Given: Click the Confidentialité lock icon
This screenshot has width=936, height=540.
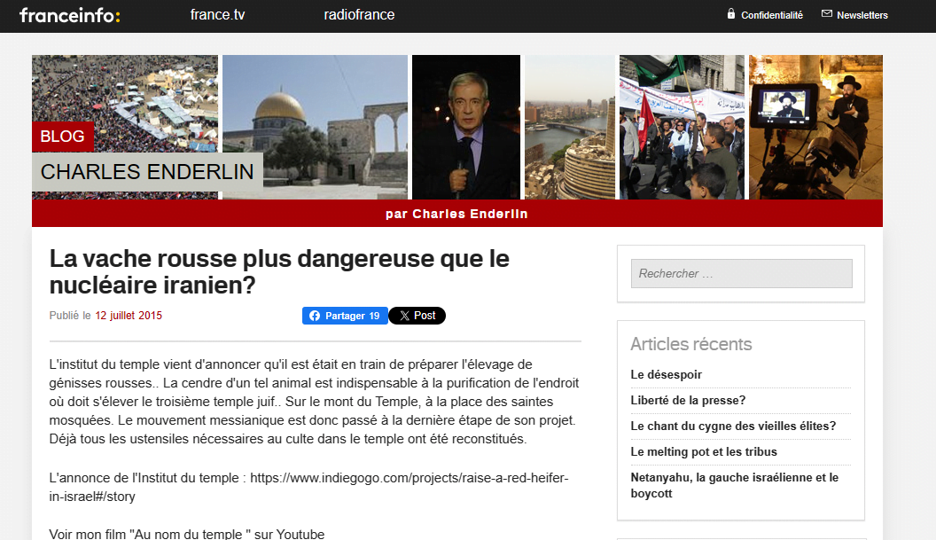Looking at the screenshot, I should 730,13.
